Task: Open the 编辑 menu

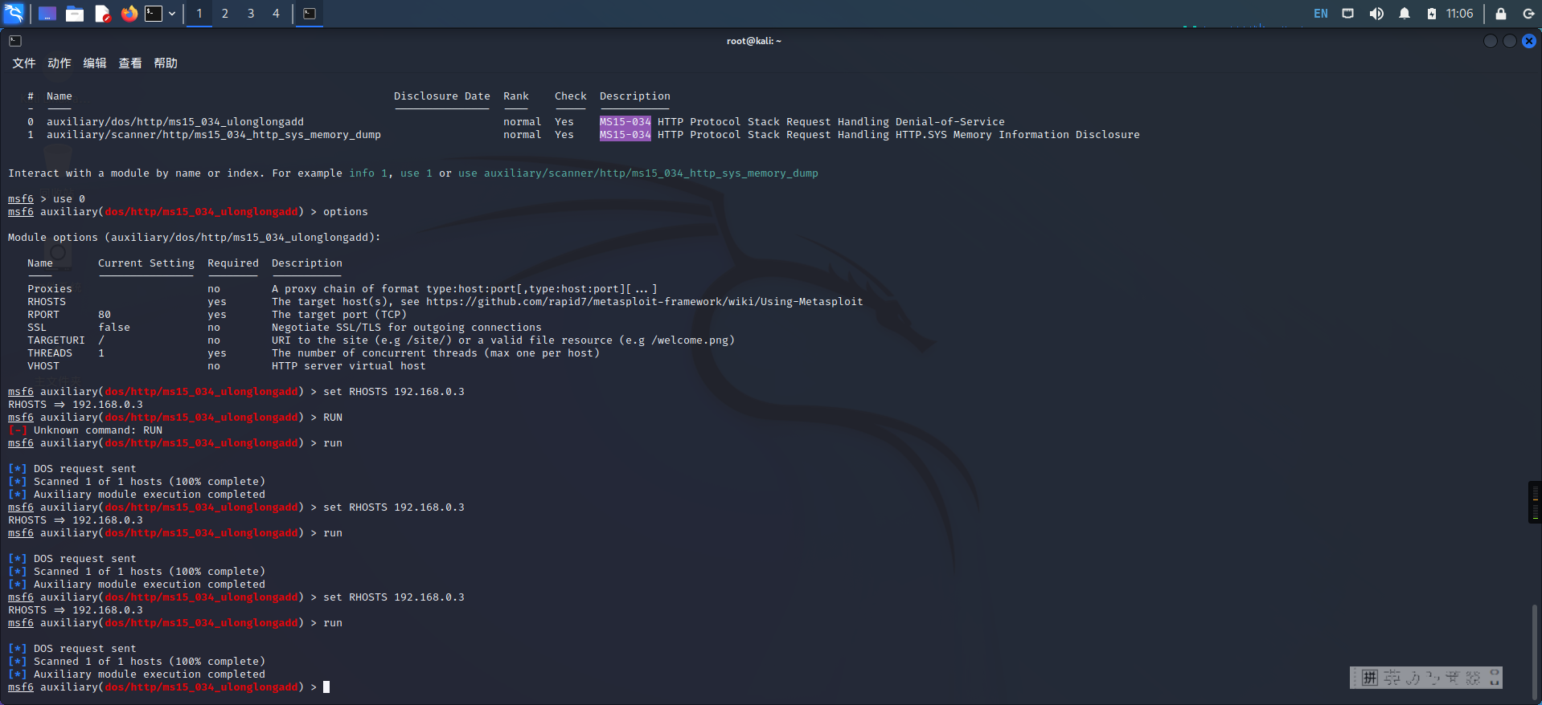Action: pos(95,63)
